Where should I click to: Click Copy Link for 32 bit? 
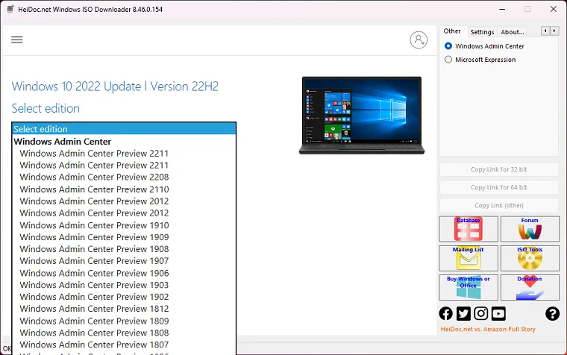(498, 169)
